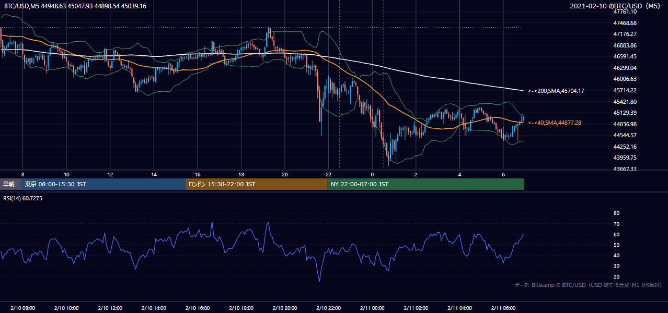Image resolution: width=668 pixels, height=313 pixels.
Task: Click hour label 16 under the price chart
Action: (197, 174)
